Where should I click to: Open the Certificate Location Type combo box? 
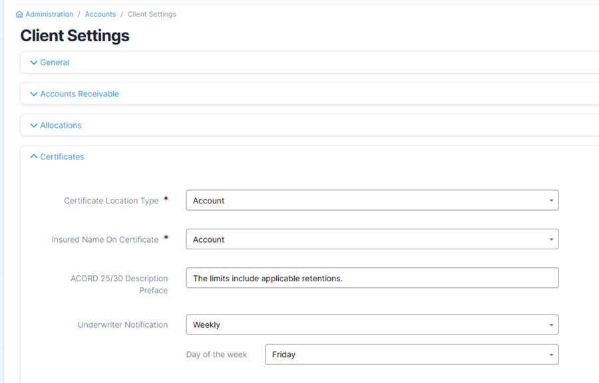click(x=366, y=201)
